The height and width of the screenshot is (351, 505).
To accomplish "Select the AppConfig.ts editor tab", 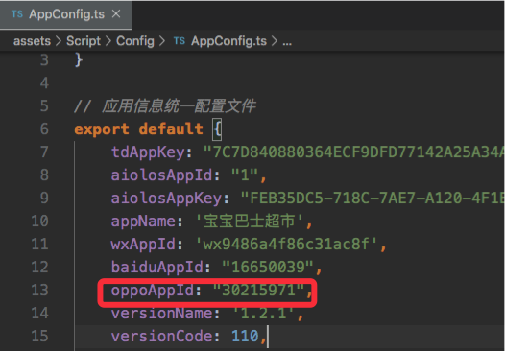I will pos(65,14).
